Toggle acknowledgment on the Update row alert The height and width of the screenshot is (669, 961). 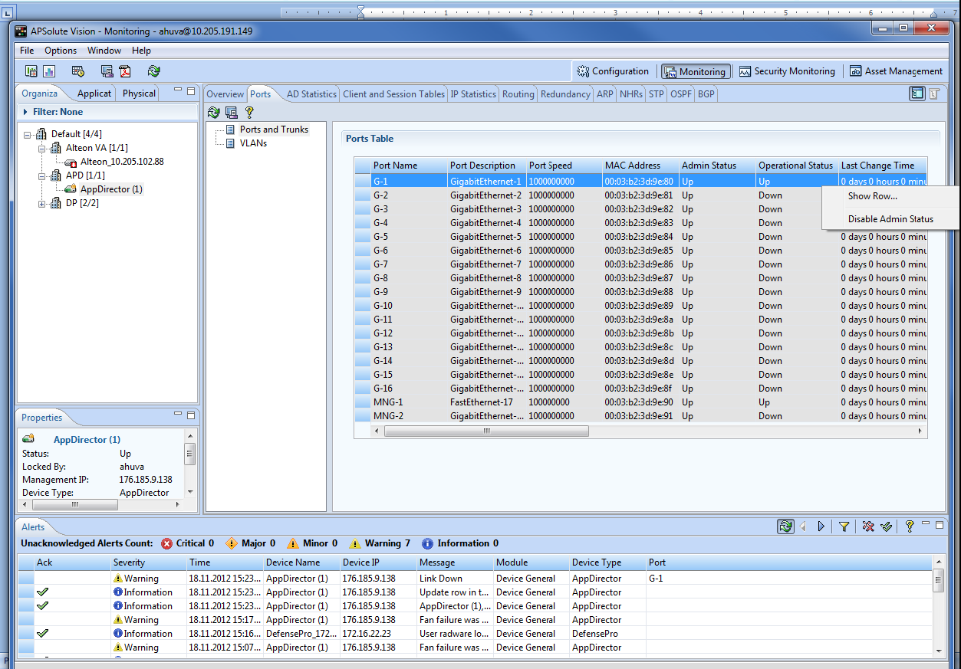[x=42, y=592]
